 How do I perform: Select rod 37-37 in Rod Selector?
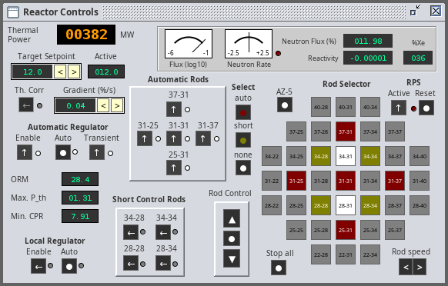click(x=395, y=131)
